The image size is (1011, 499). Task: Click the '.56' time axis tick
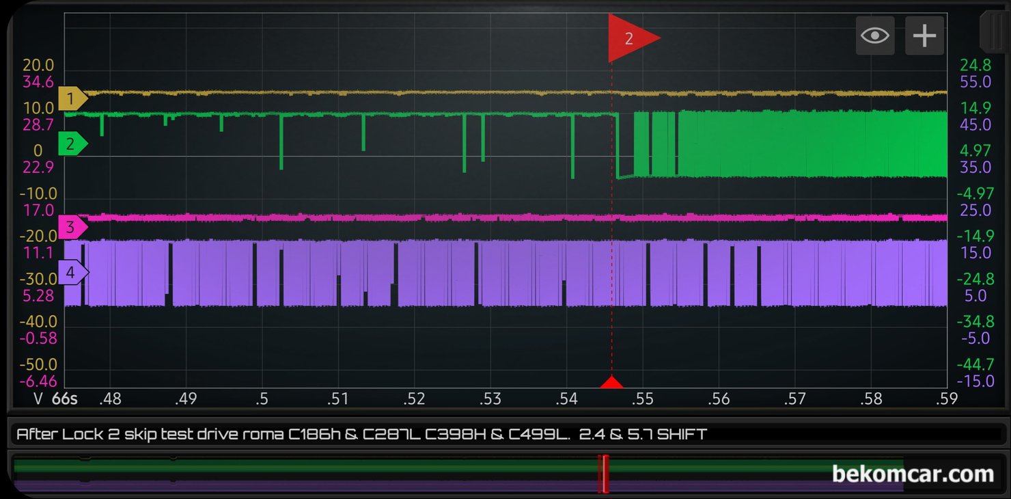[719, 399]
